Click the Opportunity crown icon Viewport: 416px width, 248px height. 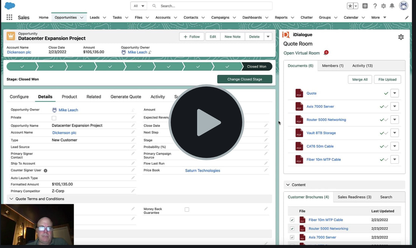pyautogui.click(x=11, y=36)
